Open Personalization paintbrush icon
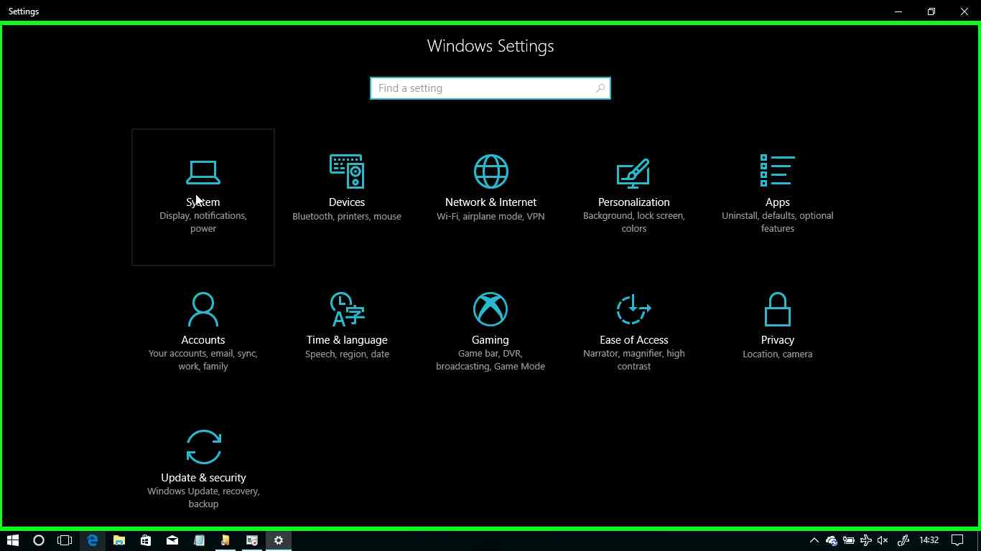 pos(633,173)
